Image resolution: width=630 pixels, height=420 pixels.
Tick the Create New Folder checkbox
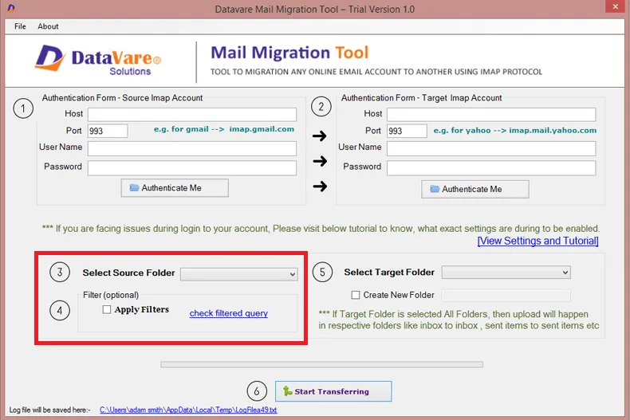pos(356,295)
